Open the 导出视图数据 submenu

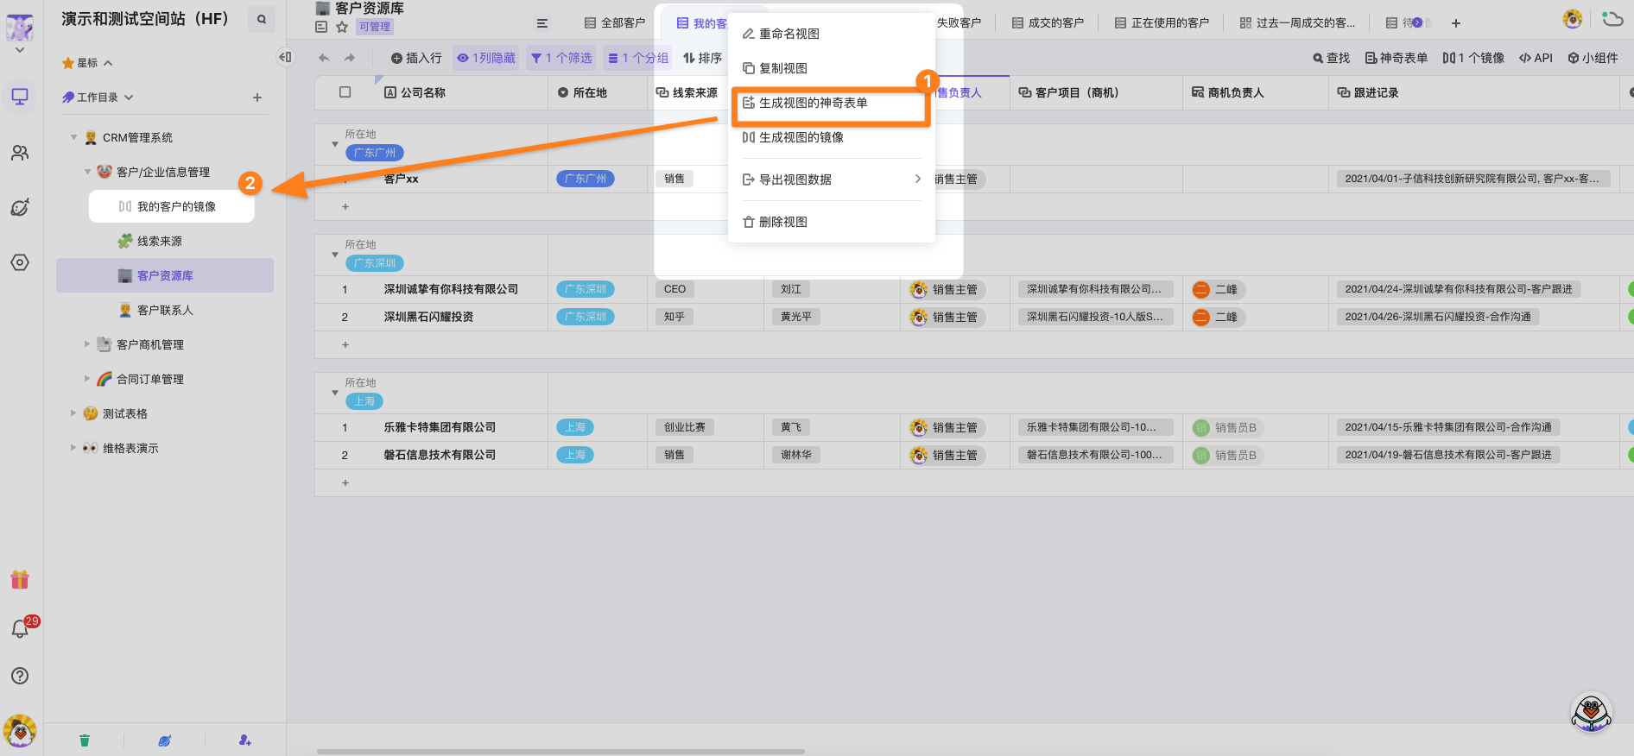831,180
